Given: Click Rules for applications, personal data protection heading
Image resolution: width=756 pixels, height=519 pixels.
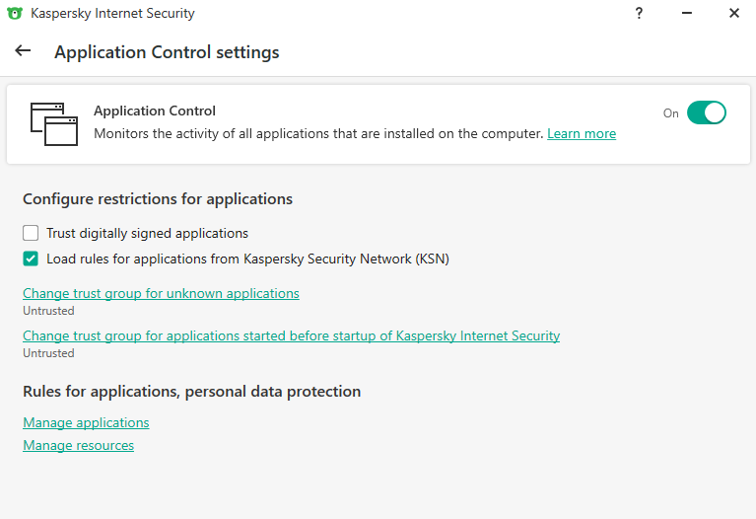Looking at the screenshot, I should click(191, 392).
